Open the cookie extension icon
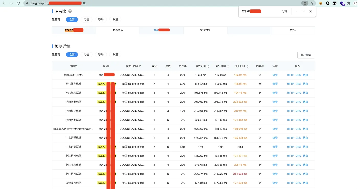The height and width of the screenshot is (189, 358). coord(321,3)
